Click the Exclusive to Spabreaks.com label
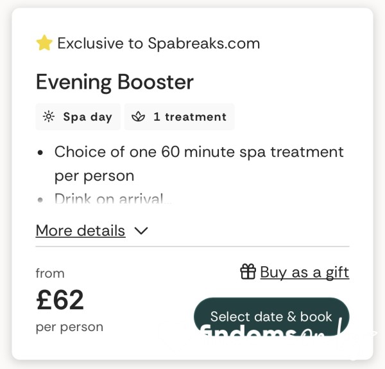This screenshot has width=385, height=369. coord(158,44)
